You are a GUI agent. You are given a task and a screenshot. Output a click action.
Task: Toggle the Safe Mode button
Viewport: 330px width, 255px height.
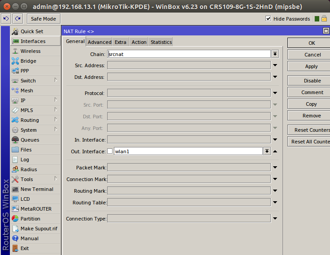(43, 19)
